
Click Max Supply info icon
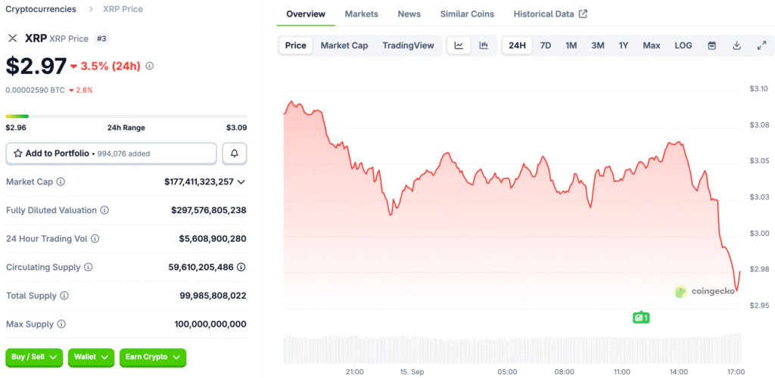click(x=61, y=324)
